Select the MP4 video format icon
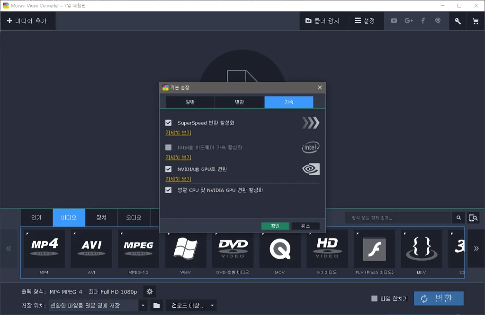Viewport: 485px width, 315px height. coord(44,249)
